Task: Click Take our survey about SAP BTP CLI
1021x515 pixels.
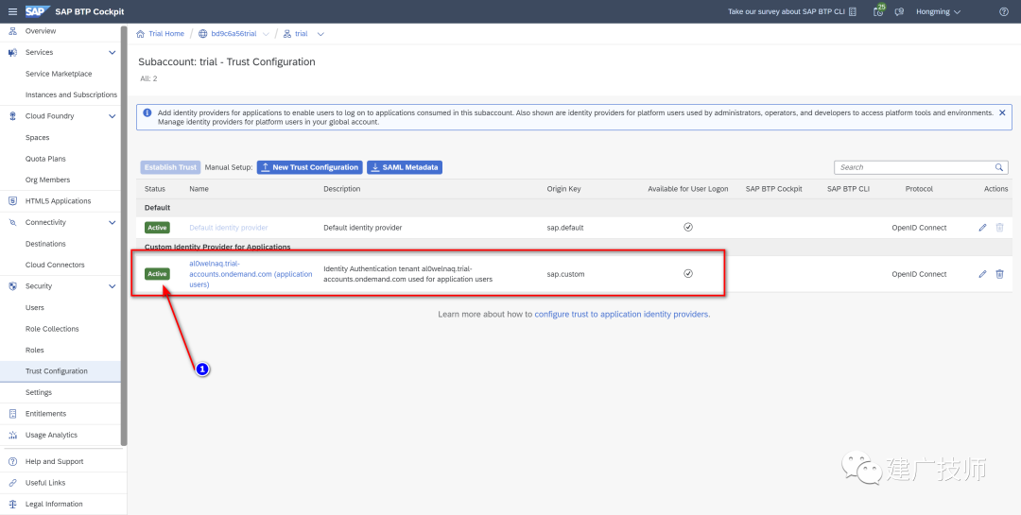Action: [x=786, y=11]
